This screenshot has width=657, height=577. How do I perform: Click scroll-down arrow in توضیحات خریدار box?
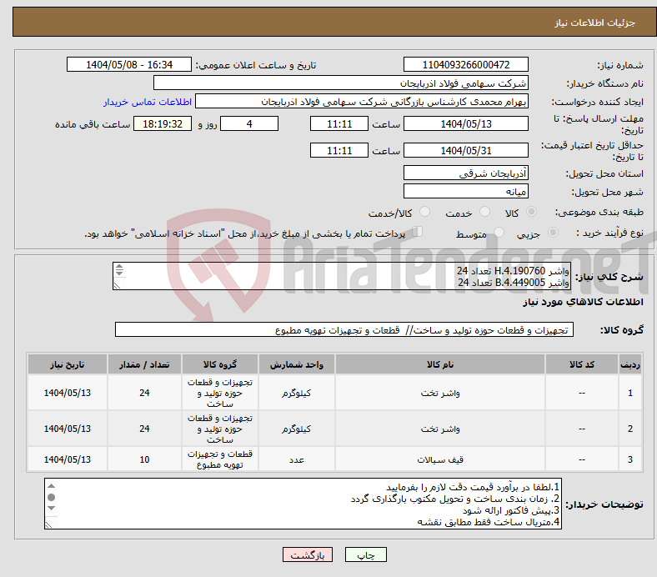[51, 509]
